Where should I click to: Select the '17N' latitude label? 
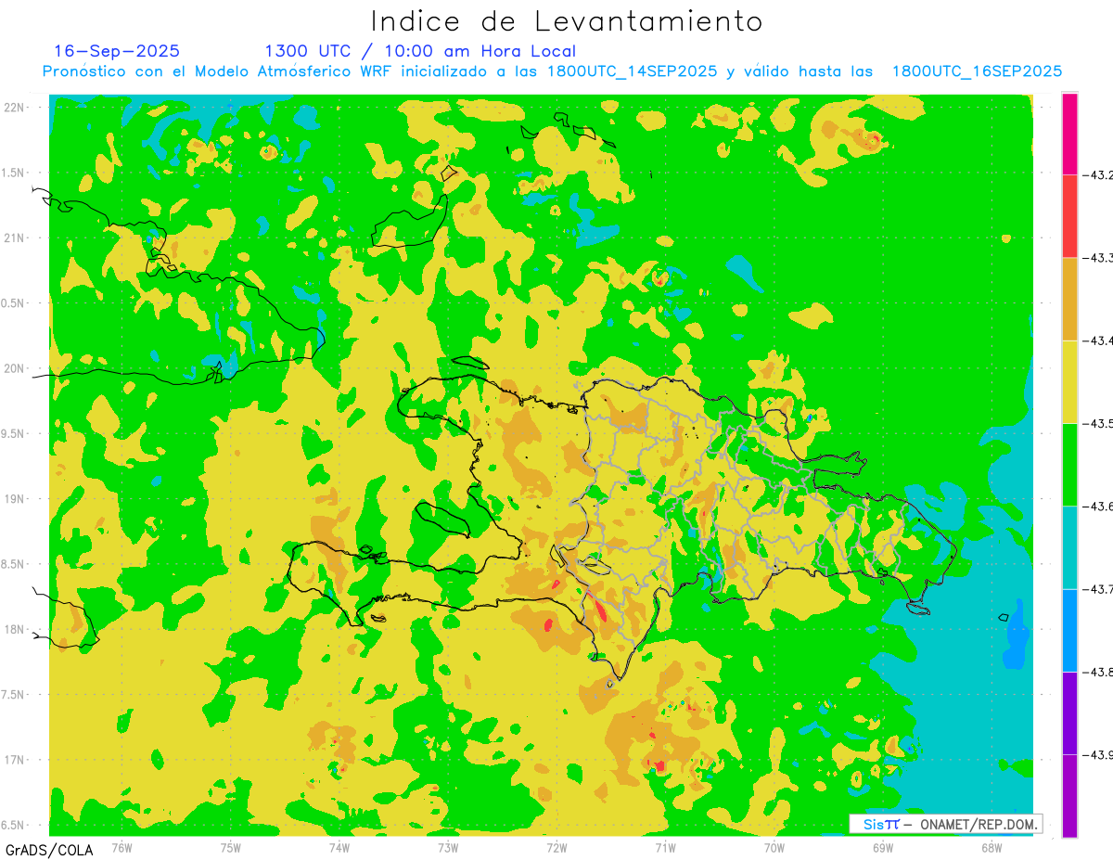15,760
